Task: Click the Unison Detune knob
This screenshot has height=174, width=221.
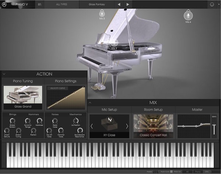Action: point(7,131)
